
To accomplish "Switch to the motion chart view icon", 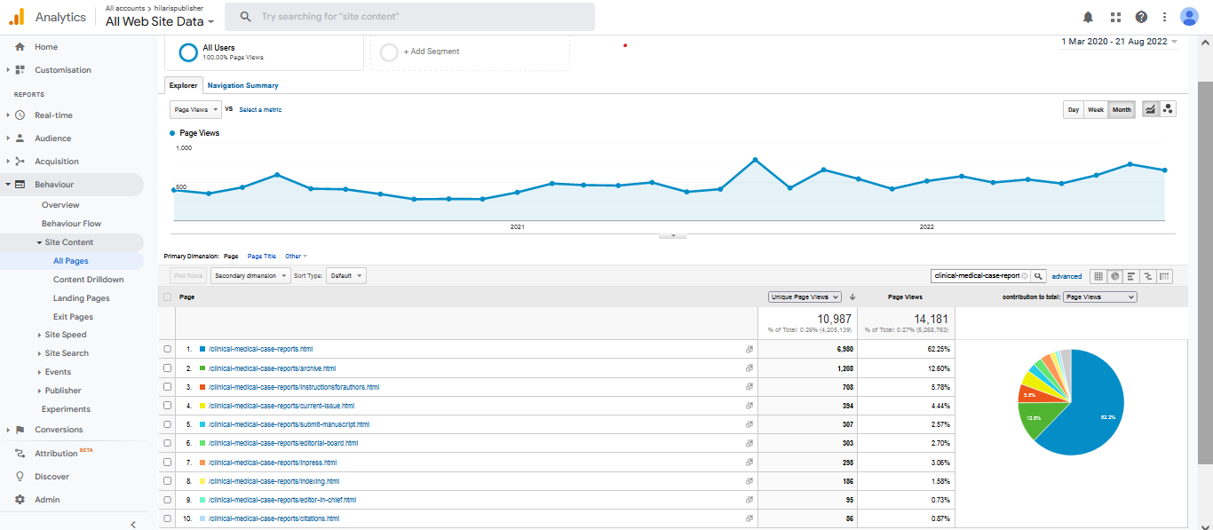I will [1168, 109].
